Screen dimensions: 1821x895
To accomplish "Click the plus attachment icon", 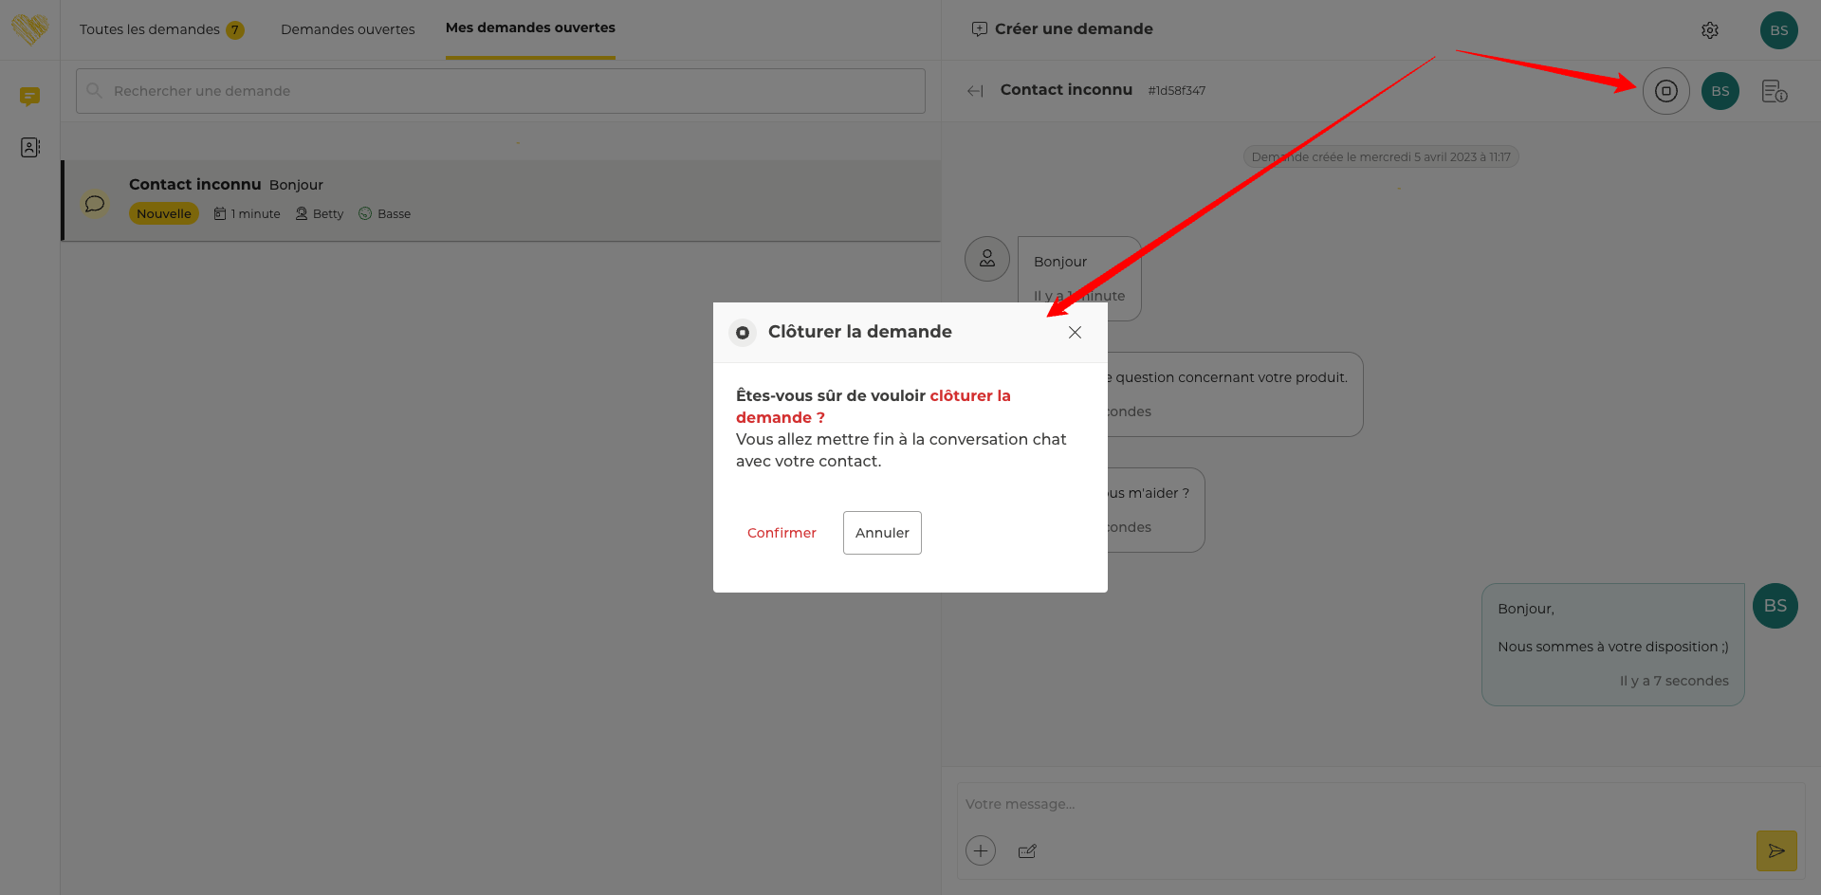I will pos(981,850).
